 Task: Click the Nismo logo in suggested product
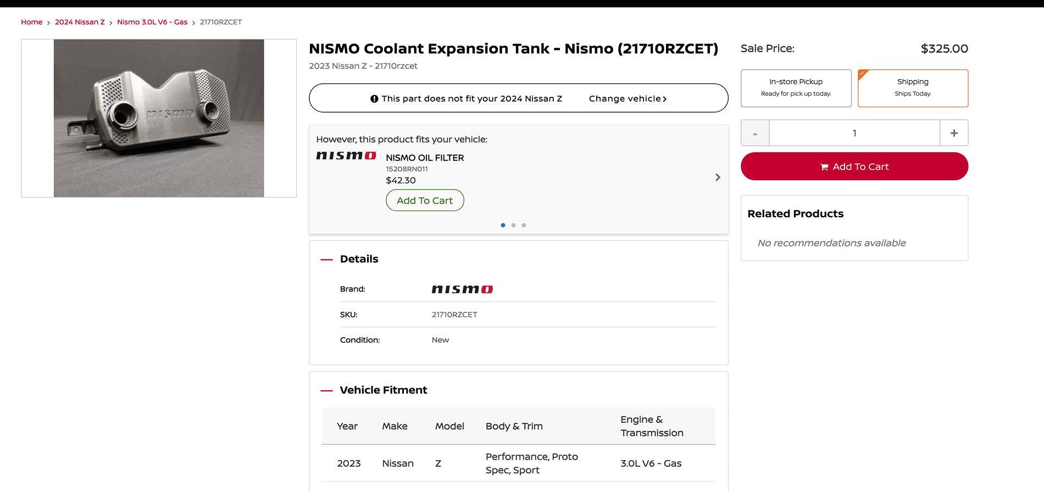point(346,156)
